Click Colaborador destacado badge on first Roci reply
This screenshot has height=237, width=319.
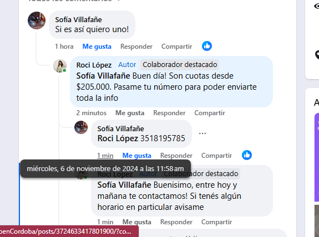(x=180, y=65)
